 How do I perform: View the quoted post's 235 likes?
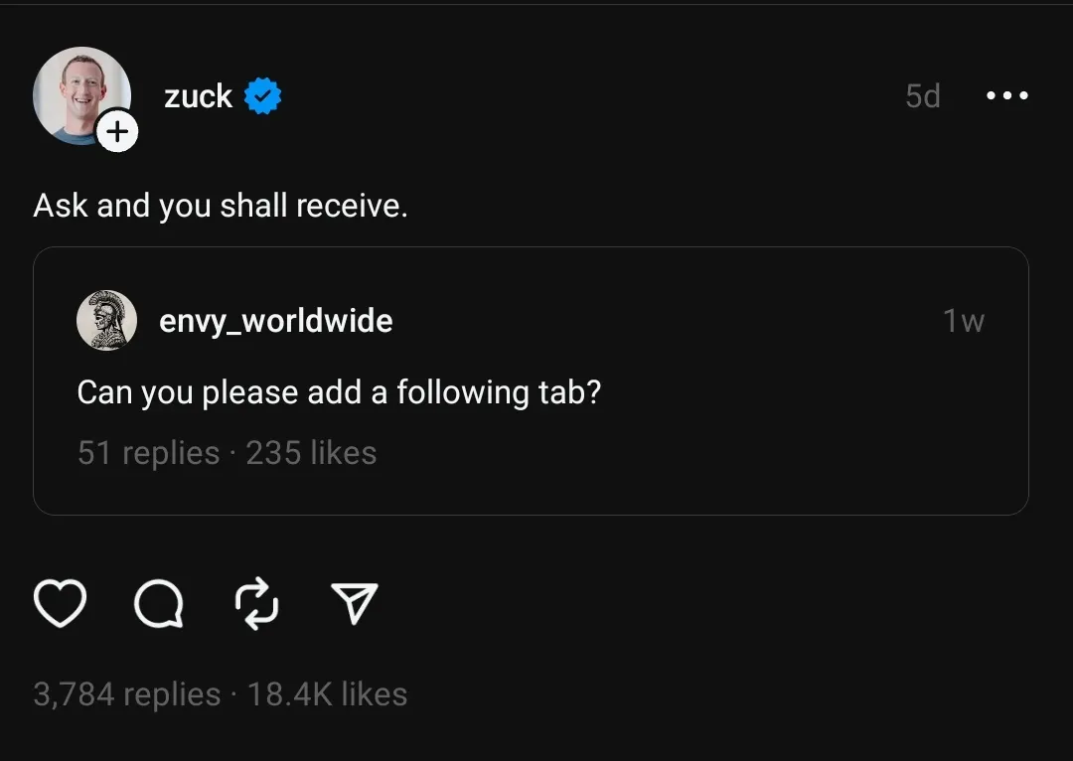click(x=311, y=453)
